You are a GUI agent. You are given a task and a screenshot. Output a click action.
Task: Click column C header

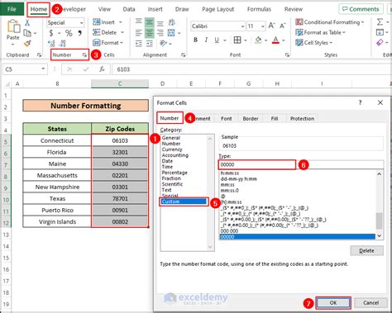coord(120,83)
